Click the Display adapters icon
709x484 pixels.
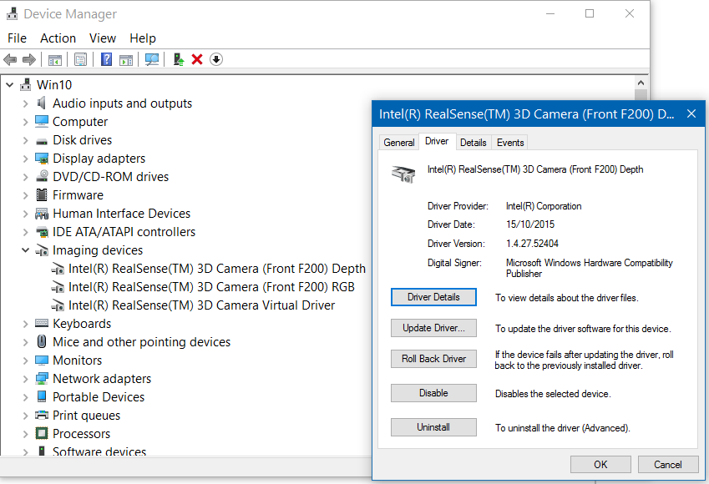coord(42,159)
